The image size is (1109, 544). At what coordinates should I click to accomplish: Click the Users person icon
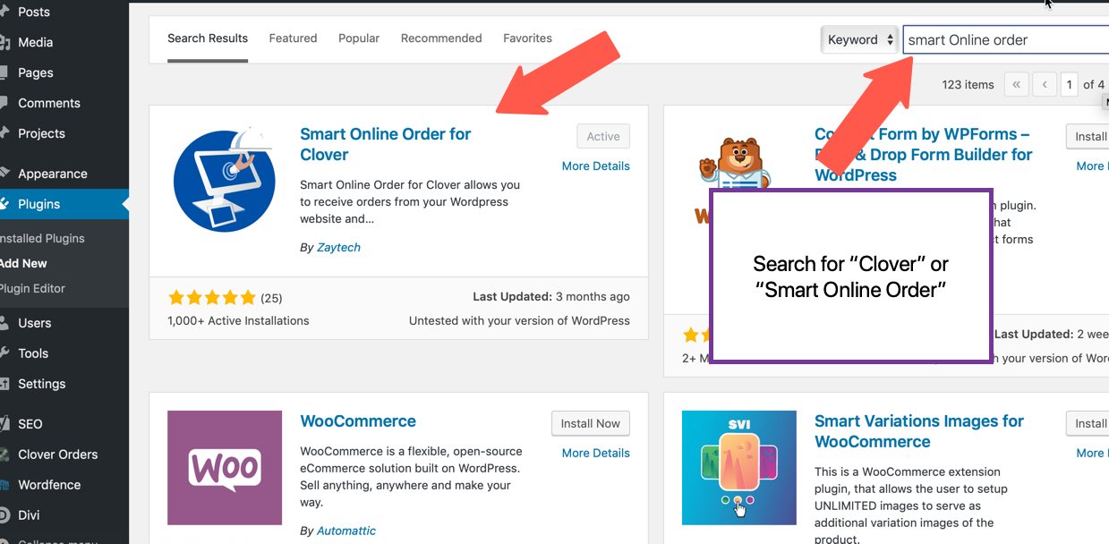[x=4, y=323]
